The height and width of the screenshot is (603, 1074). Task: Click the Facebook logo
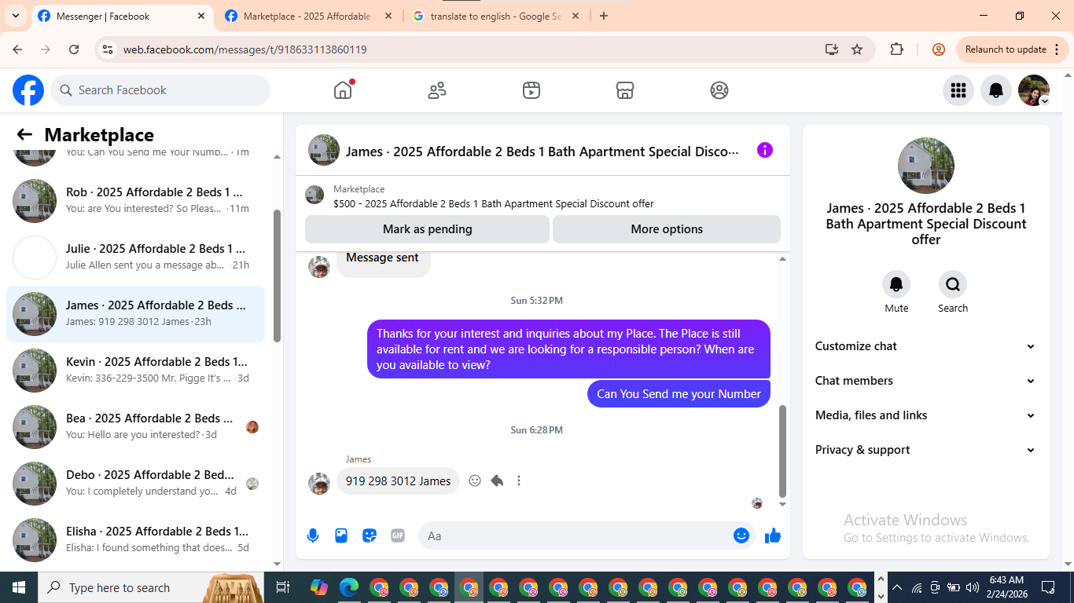[x=28, y=90]
